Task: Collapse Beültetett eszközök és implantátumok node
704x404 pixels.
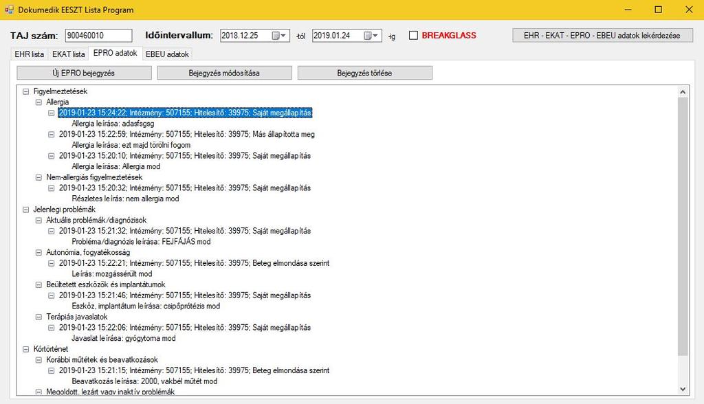Action: [38, 284]
